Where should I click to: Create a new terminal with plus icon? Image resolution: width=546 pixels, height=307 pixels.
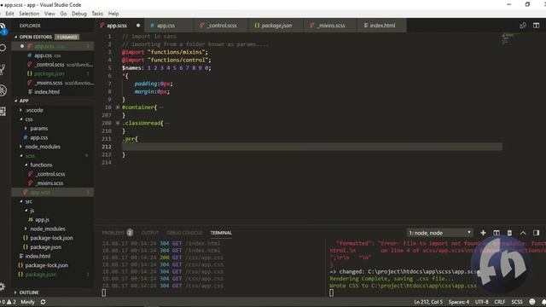[x=483, y=233]
